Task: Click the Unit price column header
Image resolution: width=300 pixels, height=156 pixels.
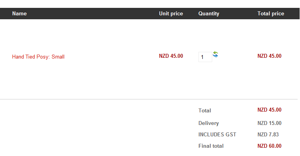Action: coord(171,14)
